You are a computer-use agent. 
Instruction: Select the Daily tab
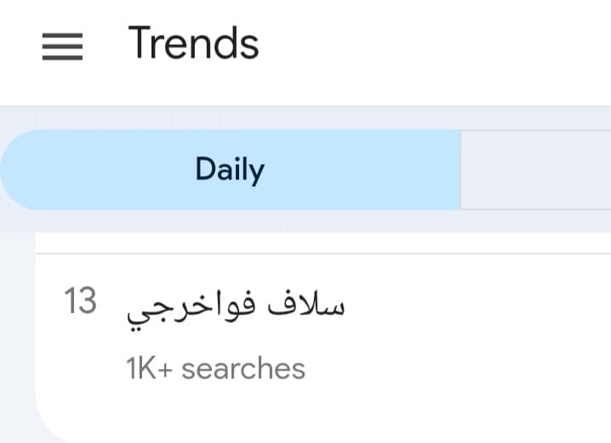click(230, 170)
